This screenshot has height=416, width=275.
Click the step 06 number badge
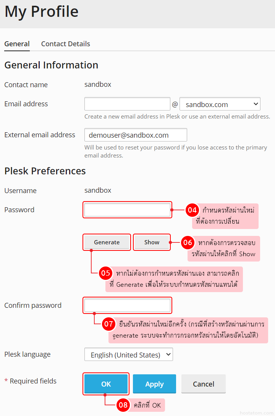188,242
